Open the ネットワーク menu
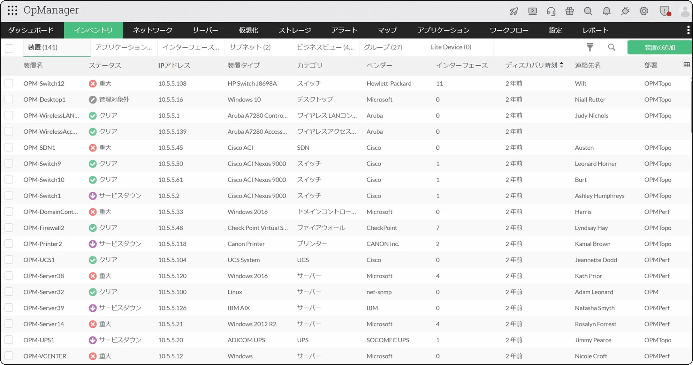Viewport: 693px width, 365px height. 153,30
